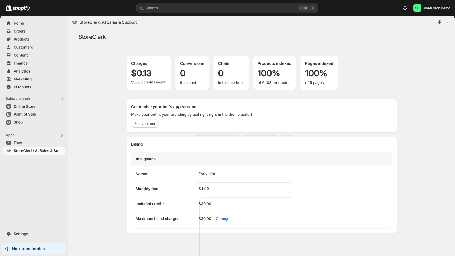This screenshot has height=256, width=455.
Task: Click the Marketing target icon
Action: (9, 79)
